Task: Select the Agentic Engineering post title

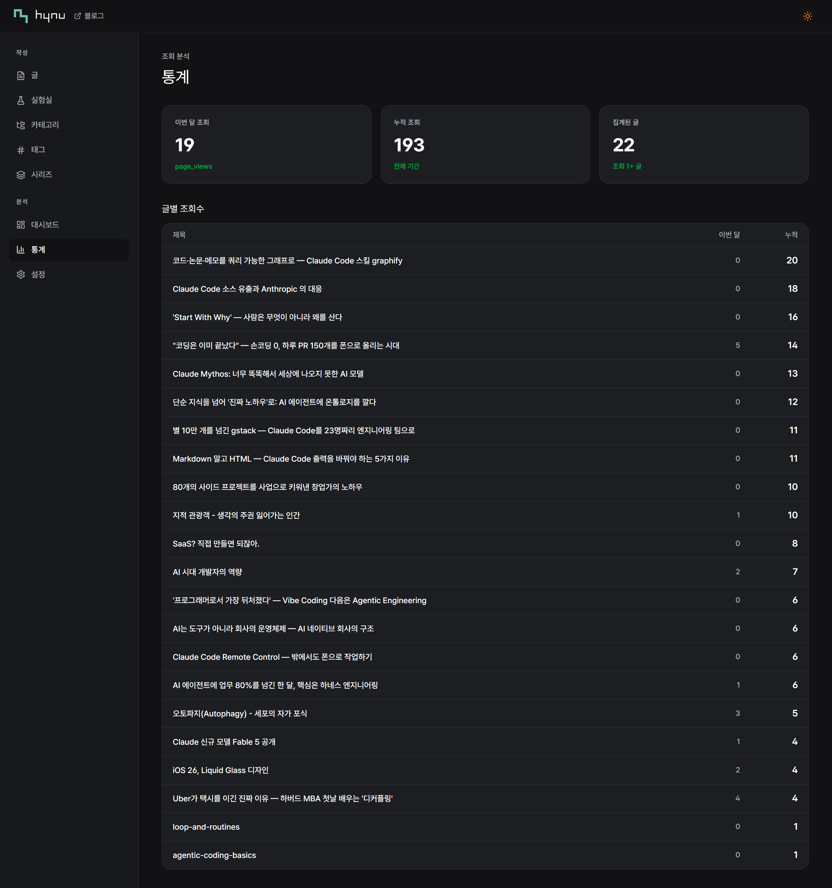Action: click(300, 600)
